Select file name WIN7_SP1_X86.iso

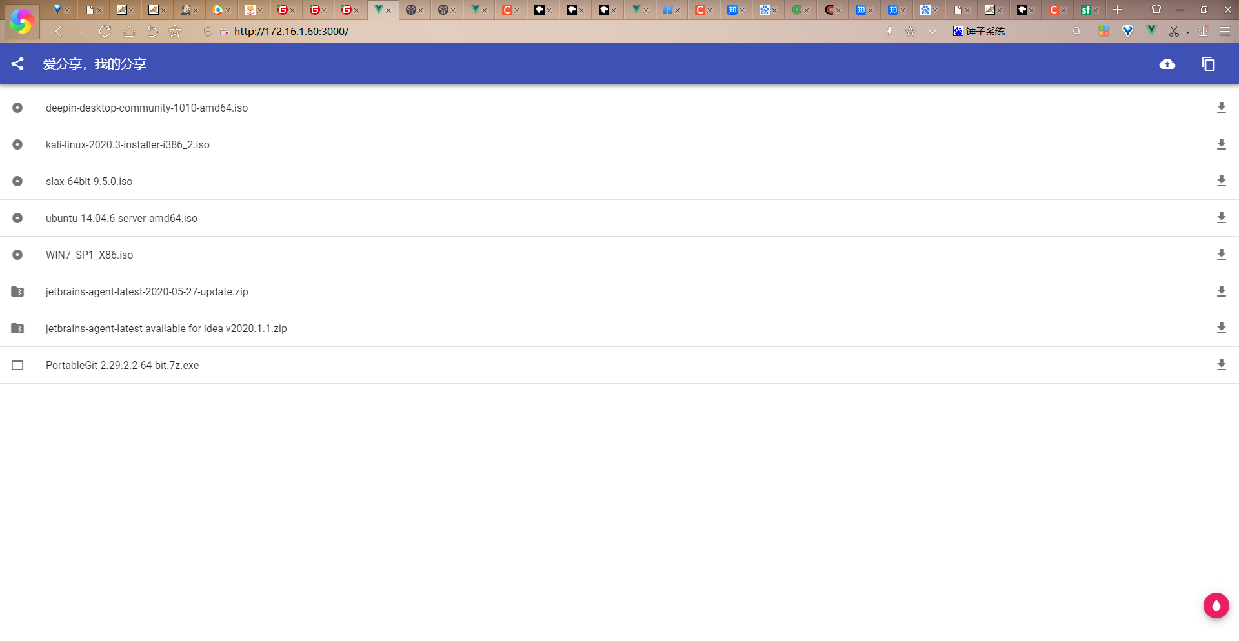point(89,255)
